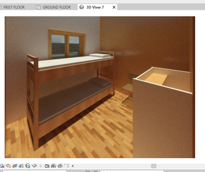Toggle Highlight Displacement Sets icon
The image size is (205, 172).
(60, 166)
